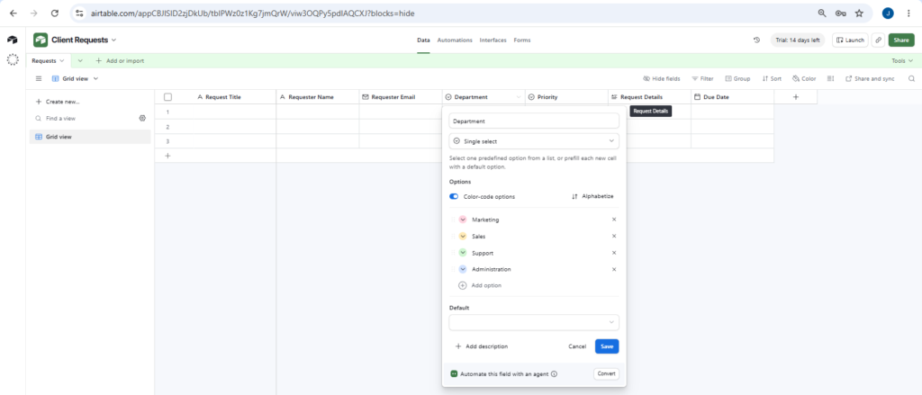Open base history clock icon
This screenshot has height=395, width=922.
coord(756,40)
